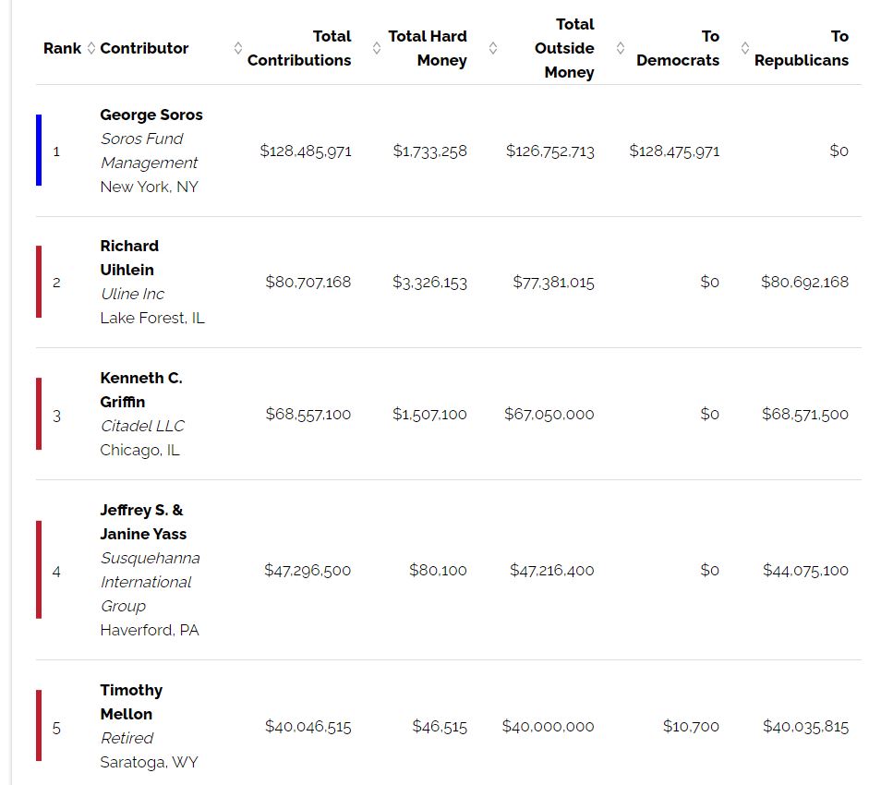881x785 pixels.
Task: Click the To Republicans column header
Action: point(801,48)
